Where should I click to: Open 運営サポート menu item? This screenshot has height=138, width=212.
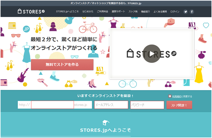tap(118, 12)
